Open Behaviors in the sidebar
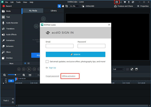This screenshot has height=107, width=151. click(x=11, y=46)
